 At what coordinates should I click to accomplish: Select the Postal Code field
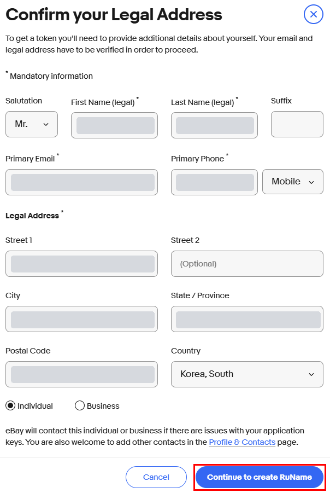pyautogui.click(x=81, y=374)
